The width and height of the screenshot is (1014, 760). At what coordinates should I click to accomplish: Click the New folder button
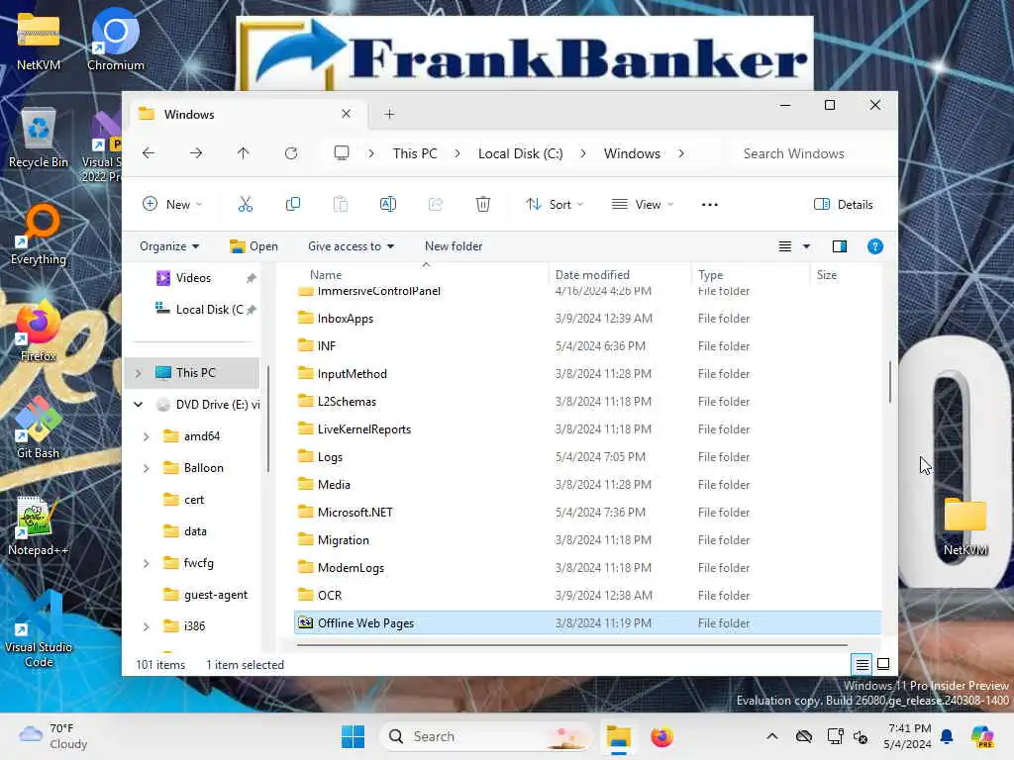coord(454,246)
